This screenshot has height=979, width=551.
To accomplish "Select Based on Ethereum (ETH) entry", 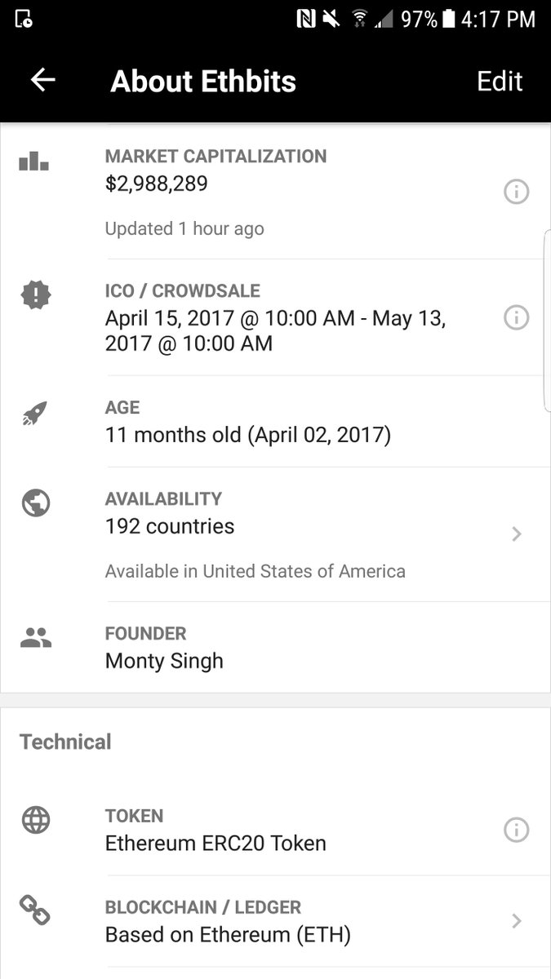I will [228, 934].
